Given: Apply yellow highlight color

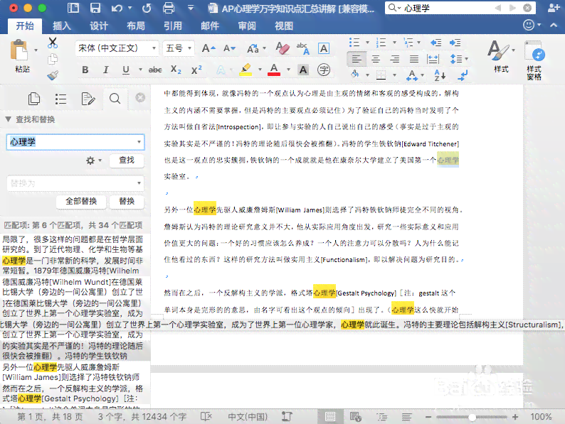Looking at the screenshot, I should (245, 70).
